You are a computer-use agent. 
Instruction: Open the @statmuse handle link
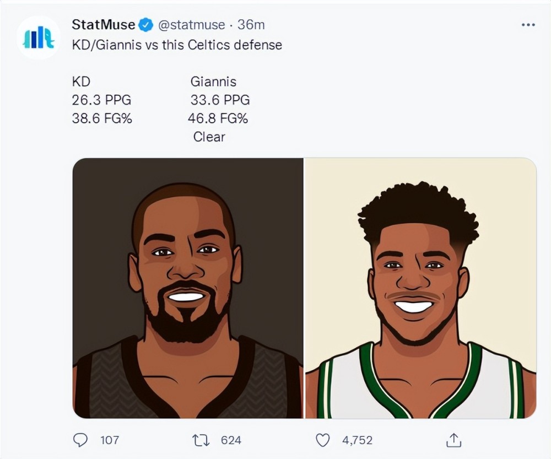coord(191,25)
